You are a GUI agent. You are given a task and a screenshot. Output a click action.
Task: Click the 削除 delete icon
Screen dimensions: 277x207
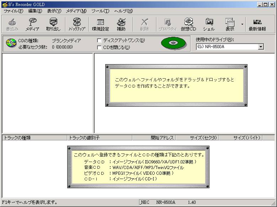click(144, 24)
